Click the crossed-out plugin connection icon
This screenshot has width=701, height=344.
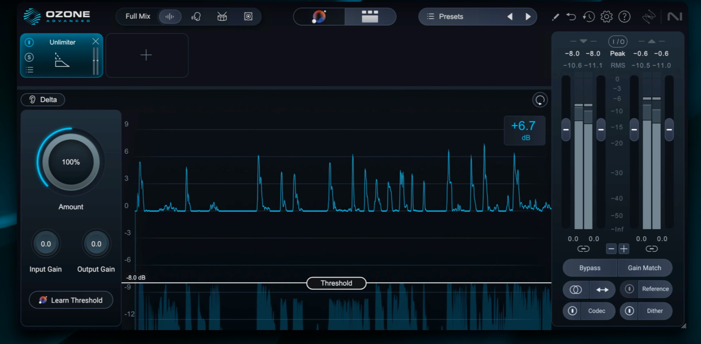pos(649,17)
